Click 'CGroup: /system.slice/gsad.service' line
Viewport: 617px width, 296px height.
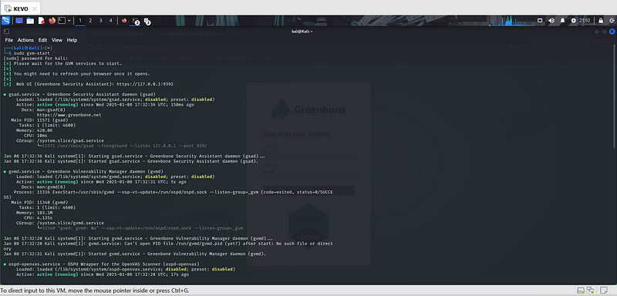[60, 140]
